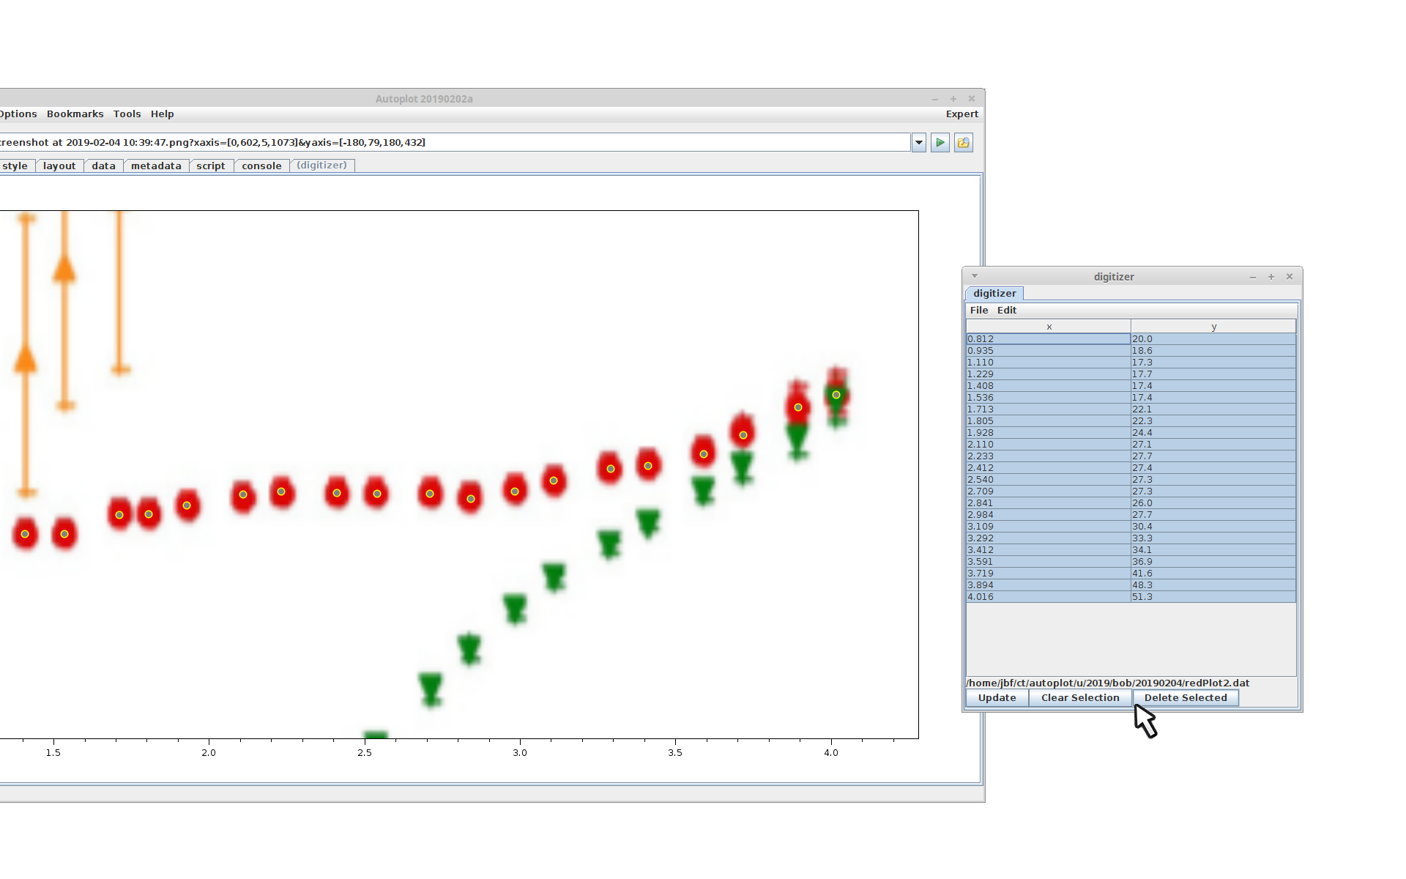Switch to the script tab
Screen dimensions: 1406x879
211,166
